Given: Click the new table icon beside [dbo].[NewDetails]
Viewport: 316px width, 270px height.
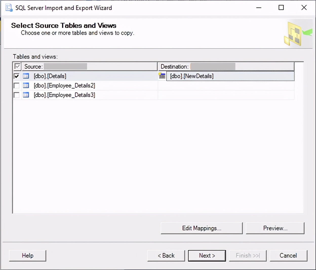Looking at the screenshot, I should [162, 75].
